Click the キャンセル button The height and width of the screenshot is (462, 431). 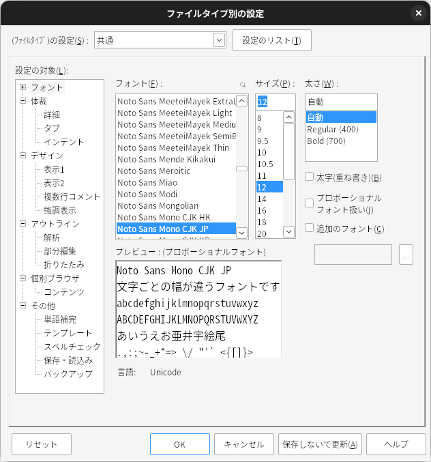click(244, 444)
